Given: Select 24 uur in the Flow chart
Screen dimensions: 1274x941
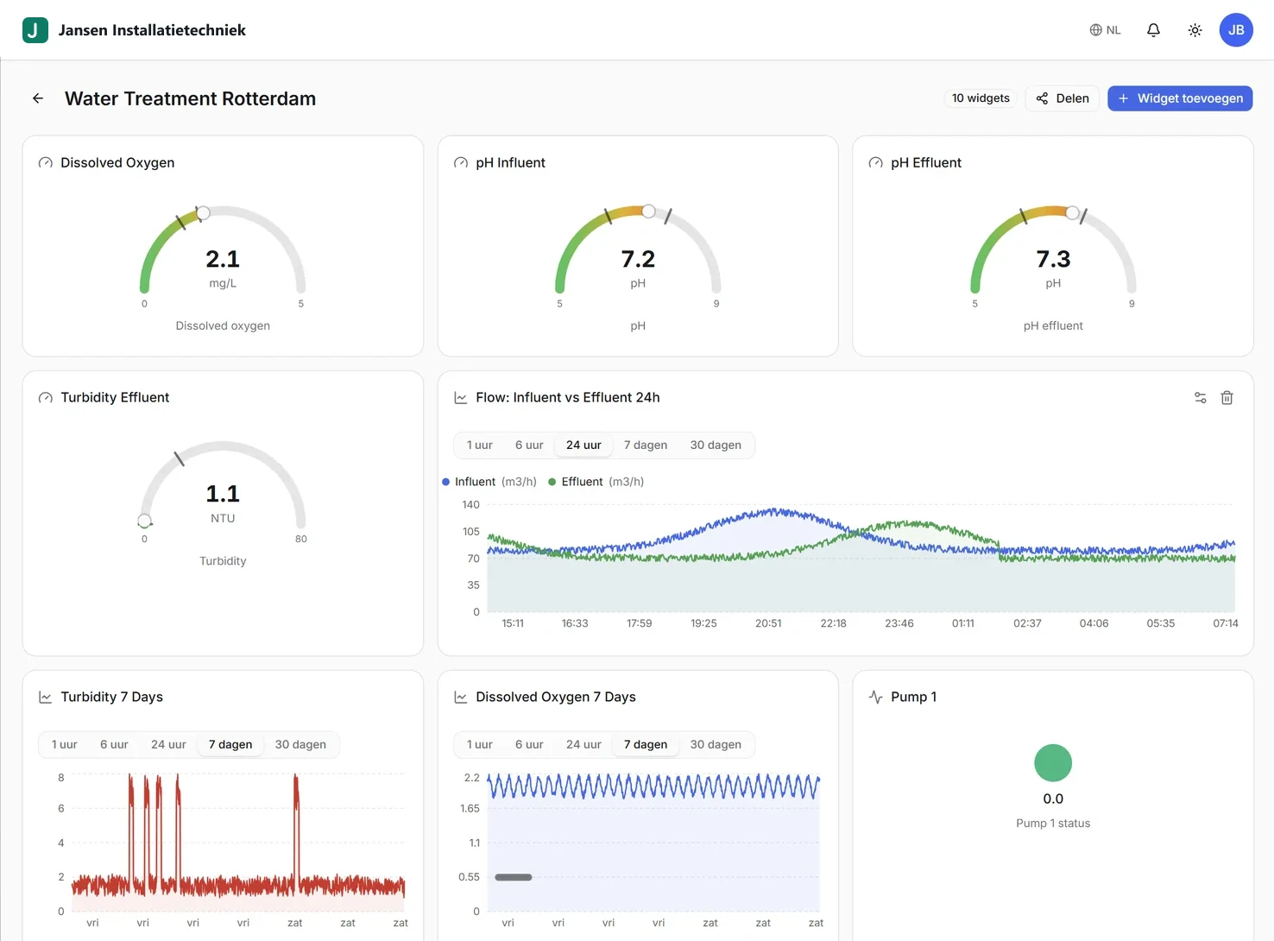Looking at the screenshot, I should pyautogui.click(x=583, y=445).
